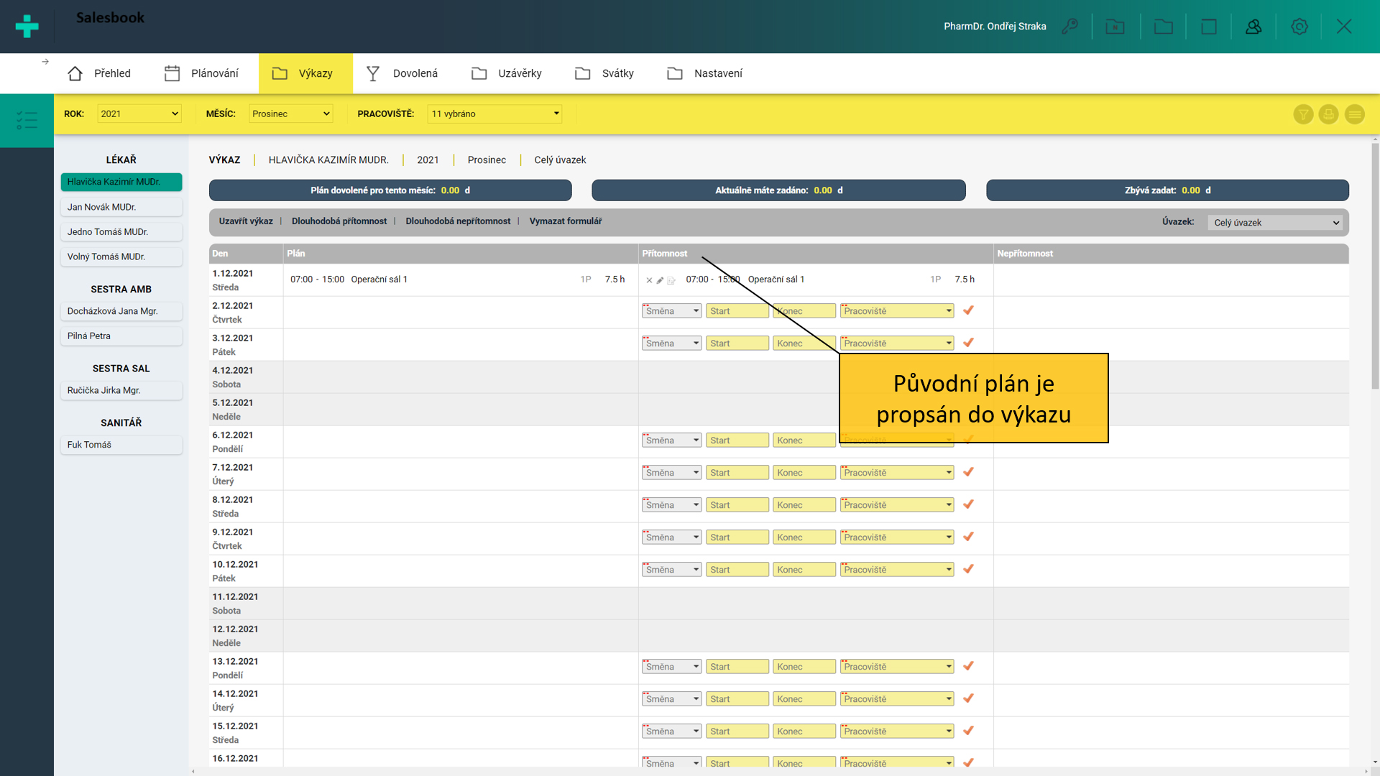The image size is (1380, 776).
Task: Click Start field for 8.12.2021
Action: tap(737, 505)
